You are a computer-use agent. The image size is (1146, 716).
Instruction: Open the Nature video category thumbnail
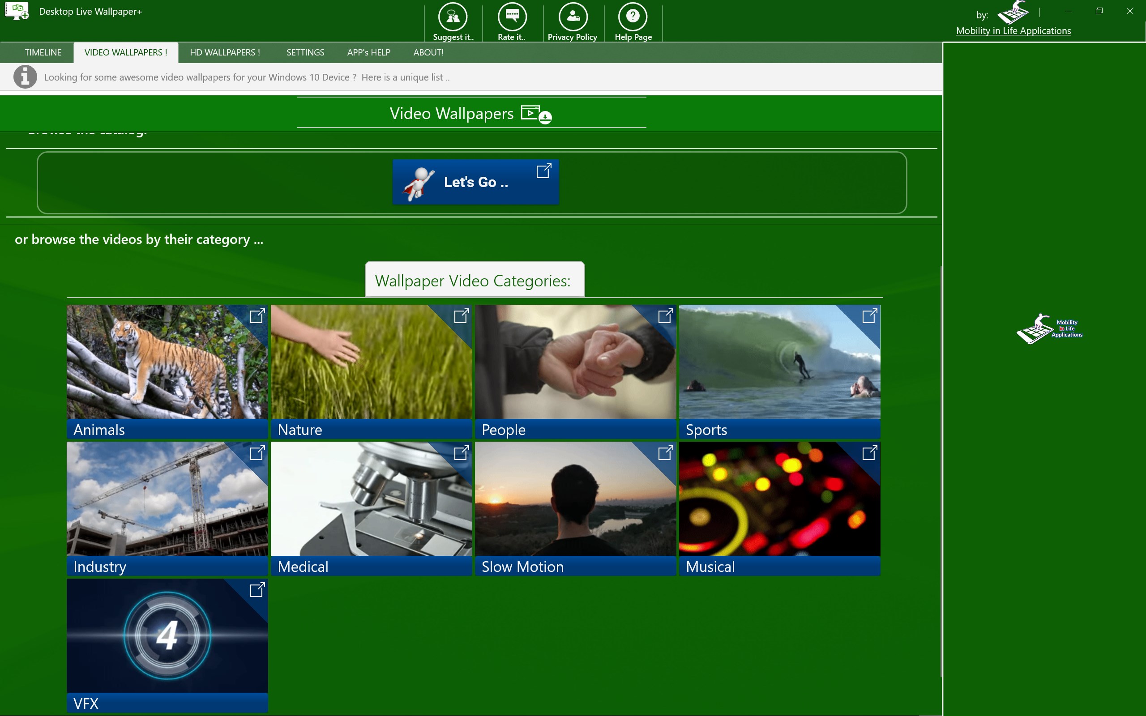click(x=371, y=362)
